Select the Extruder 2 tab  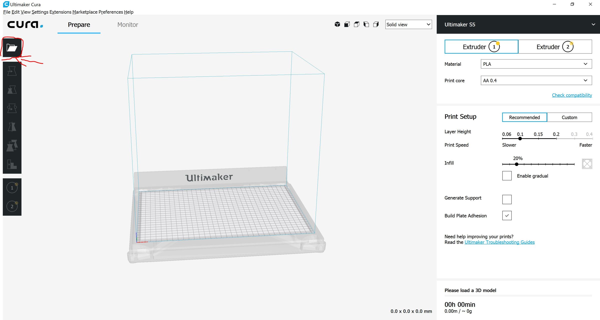point(555,46)
